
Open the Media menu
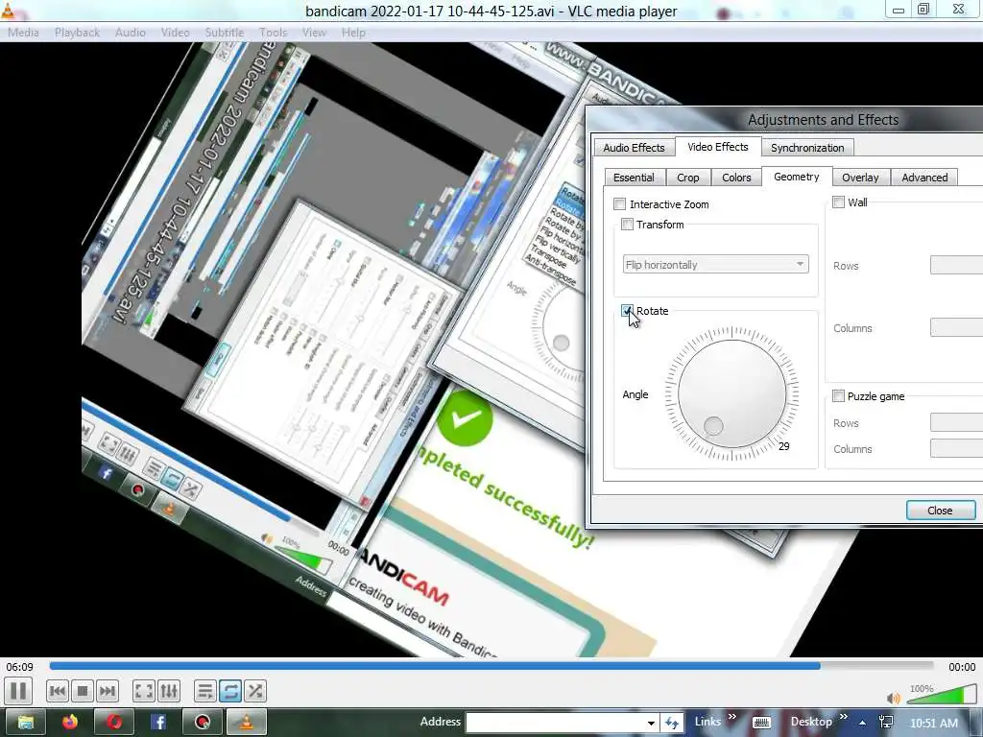tap(23, 32)
